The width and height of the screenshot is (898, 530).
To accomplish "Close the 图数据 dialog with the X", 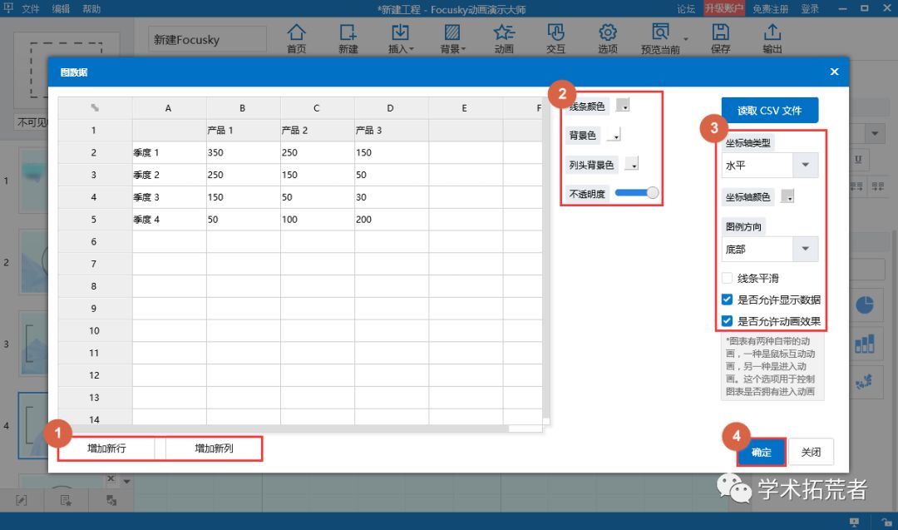I will click(835, 72).
